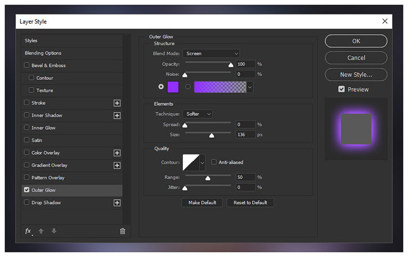Click the Size value field showing 136
The image size is (408, 257).
[245, 135]
